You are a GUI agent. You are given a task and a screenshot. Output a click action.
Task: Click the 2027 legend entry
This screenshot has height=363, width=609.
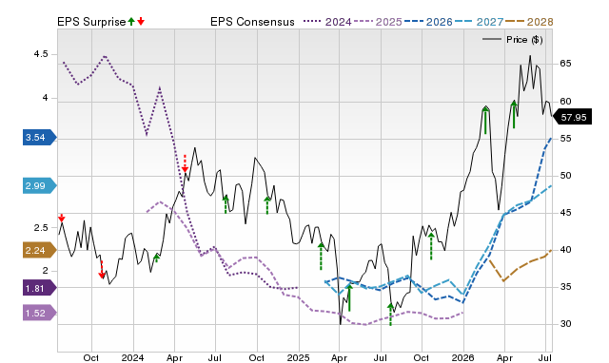(x=479, y=22)
